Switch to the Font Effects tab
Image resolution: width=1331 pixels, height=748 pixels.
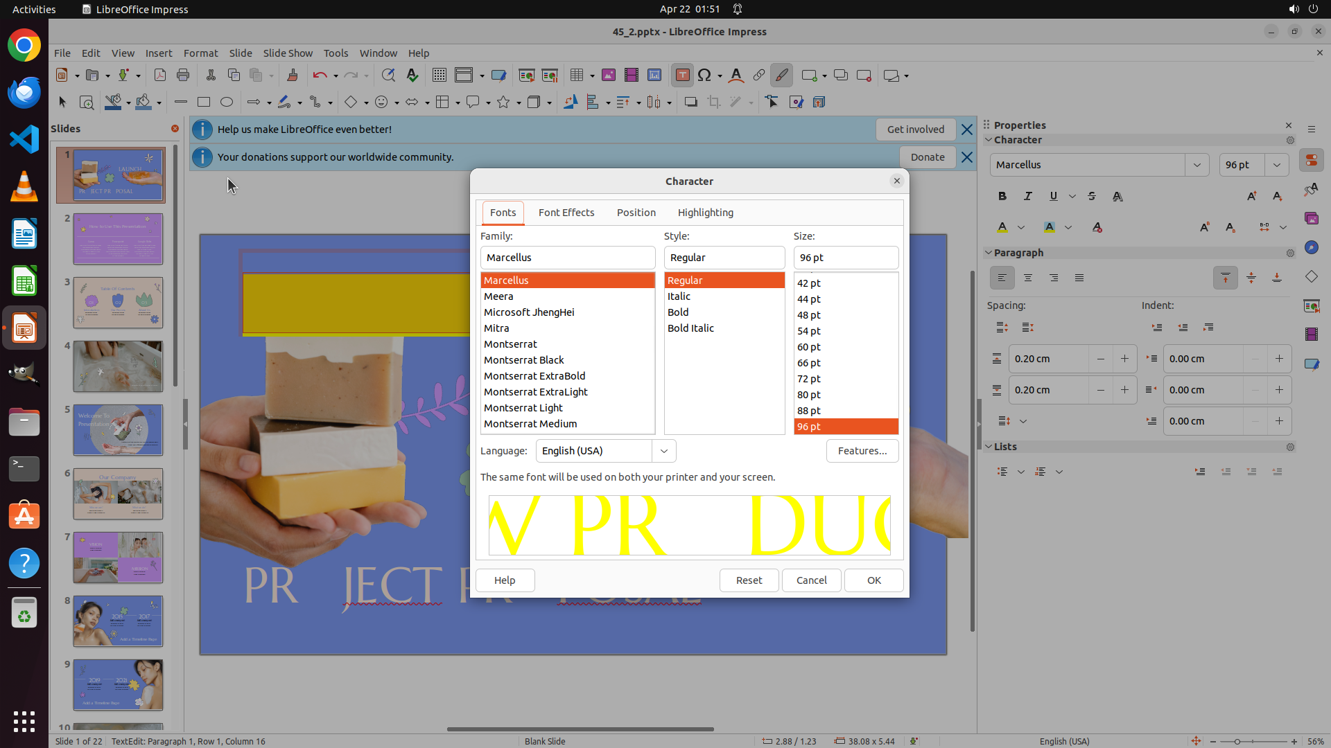tap(566, 213)
